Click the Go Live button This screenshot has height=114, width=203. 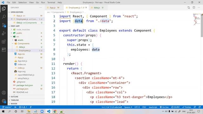tap(164, 107)
